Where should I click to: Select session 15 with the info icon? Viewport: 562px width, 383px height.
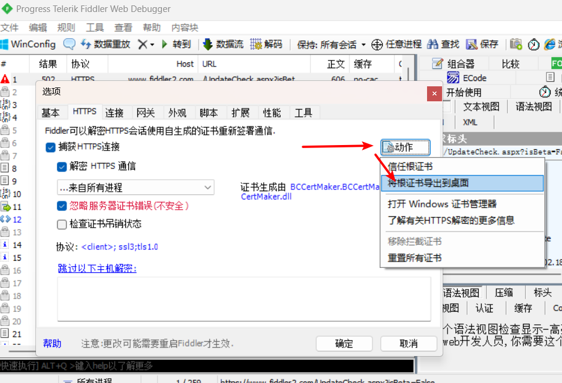(x=5, y=258)
